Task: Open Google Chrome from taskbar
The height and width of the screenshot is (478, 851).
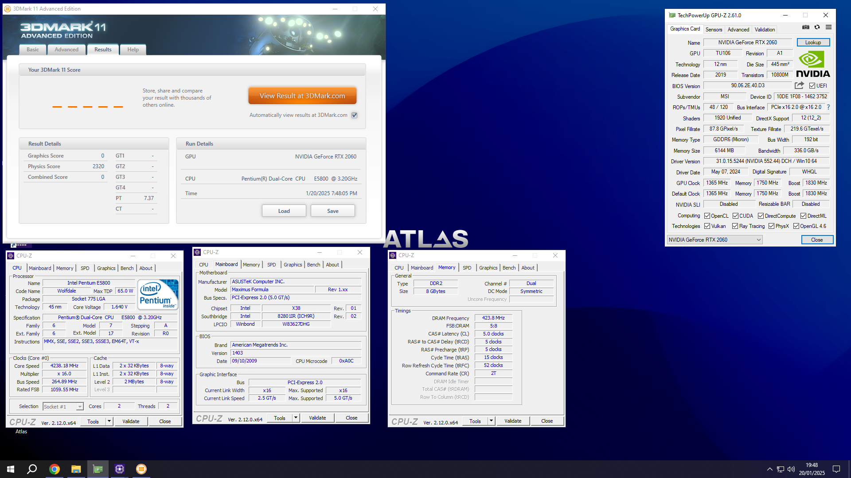Action: 55,469
